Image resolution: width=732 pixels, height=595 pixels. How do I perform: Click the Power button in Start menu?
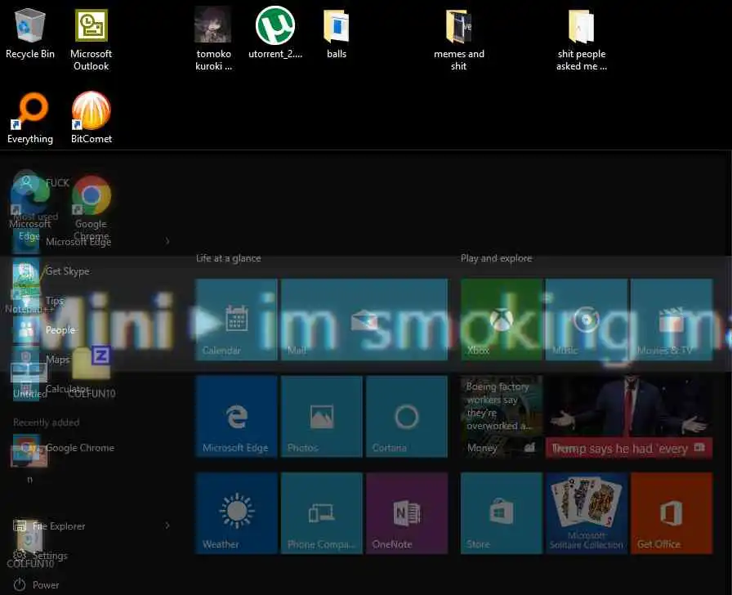click(37, 584)
